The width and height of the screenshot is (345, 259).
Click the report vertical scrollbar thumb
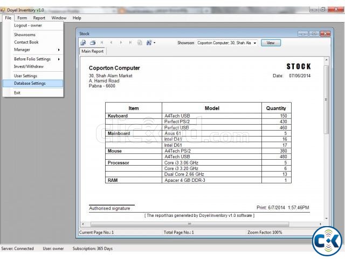pyautogui.click(x=326, y=99)
